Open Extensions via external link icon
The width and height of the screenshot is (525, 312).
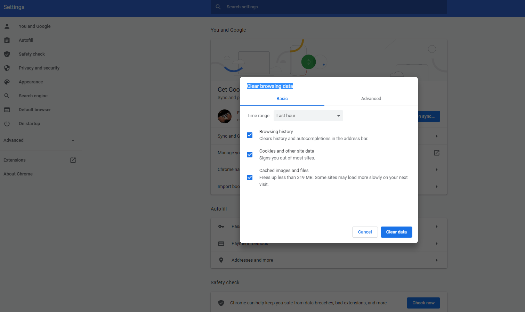(73, 160)
